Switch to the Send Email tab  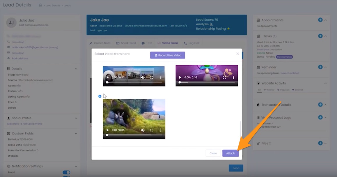pyautogui.click(x=126, y=43)
